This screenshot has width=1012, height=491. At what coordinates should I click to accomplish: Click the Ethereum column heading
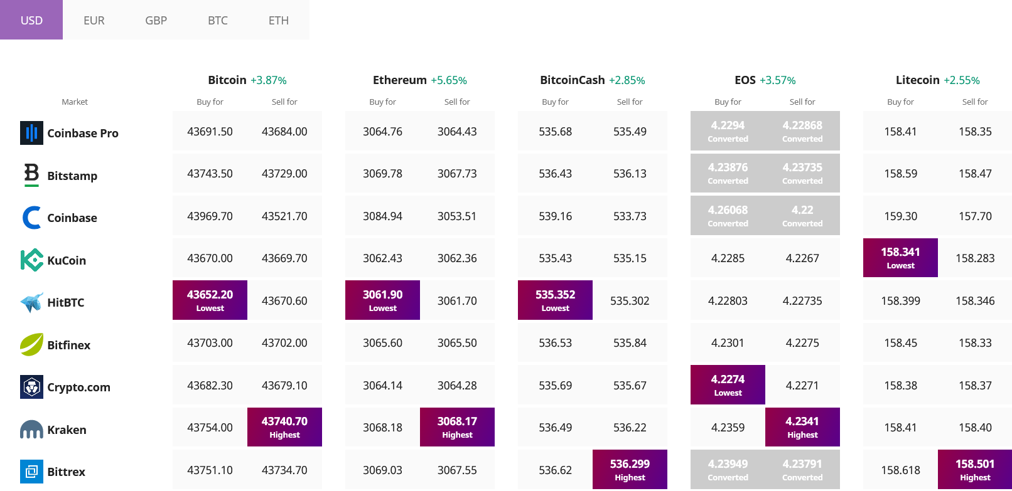coord(400,80)
